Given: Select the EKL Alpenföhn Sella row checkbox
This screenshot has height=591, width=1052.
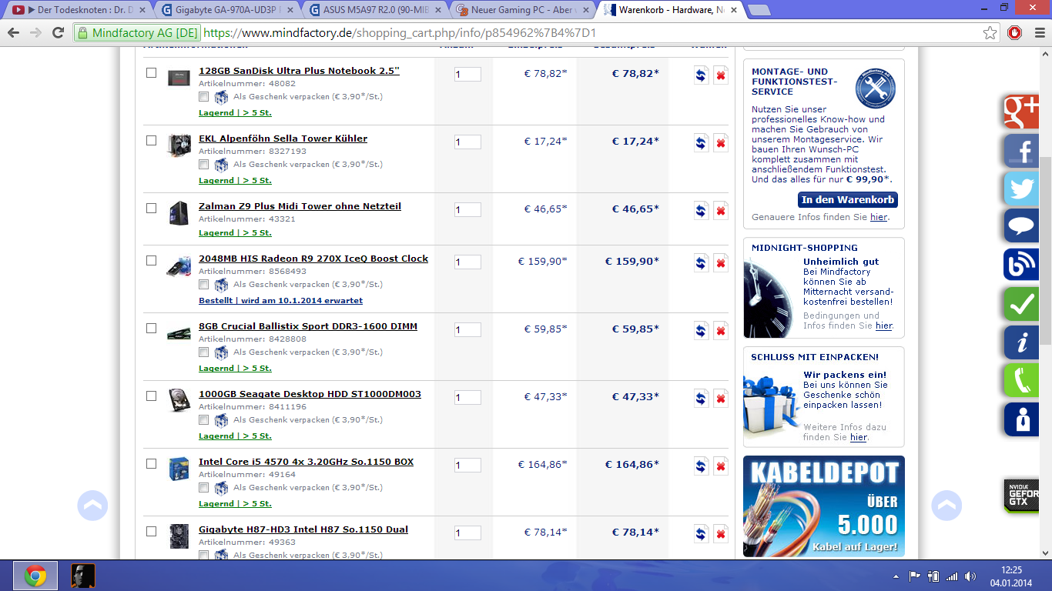Looking at the screenshot, I should [x=151, y=141].
